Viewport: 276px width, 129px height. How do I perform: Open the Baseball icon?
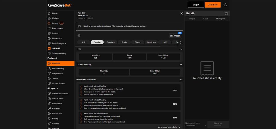coord(49,108)
